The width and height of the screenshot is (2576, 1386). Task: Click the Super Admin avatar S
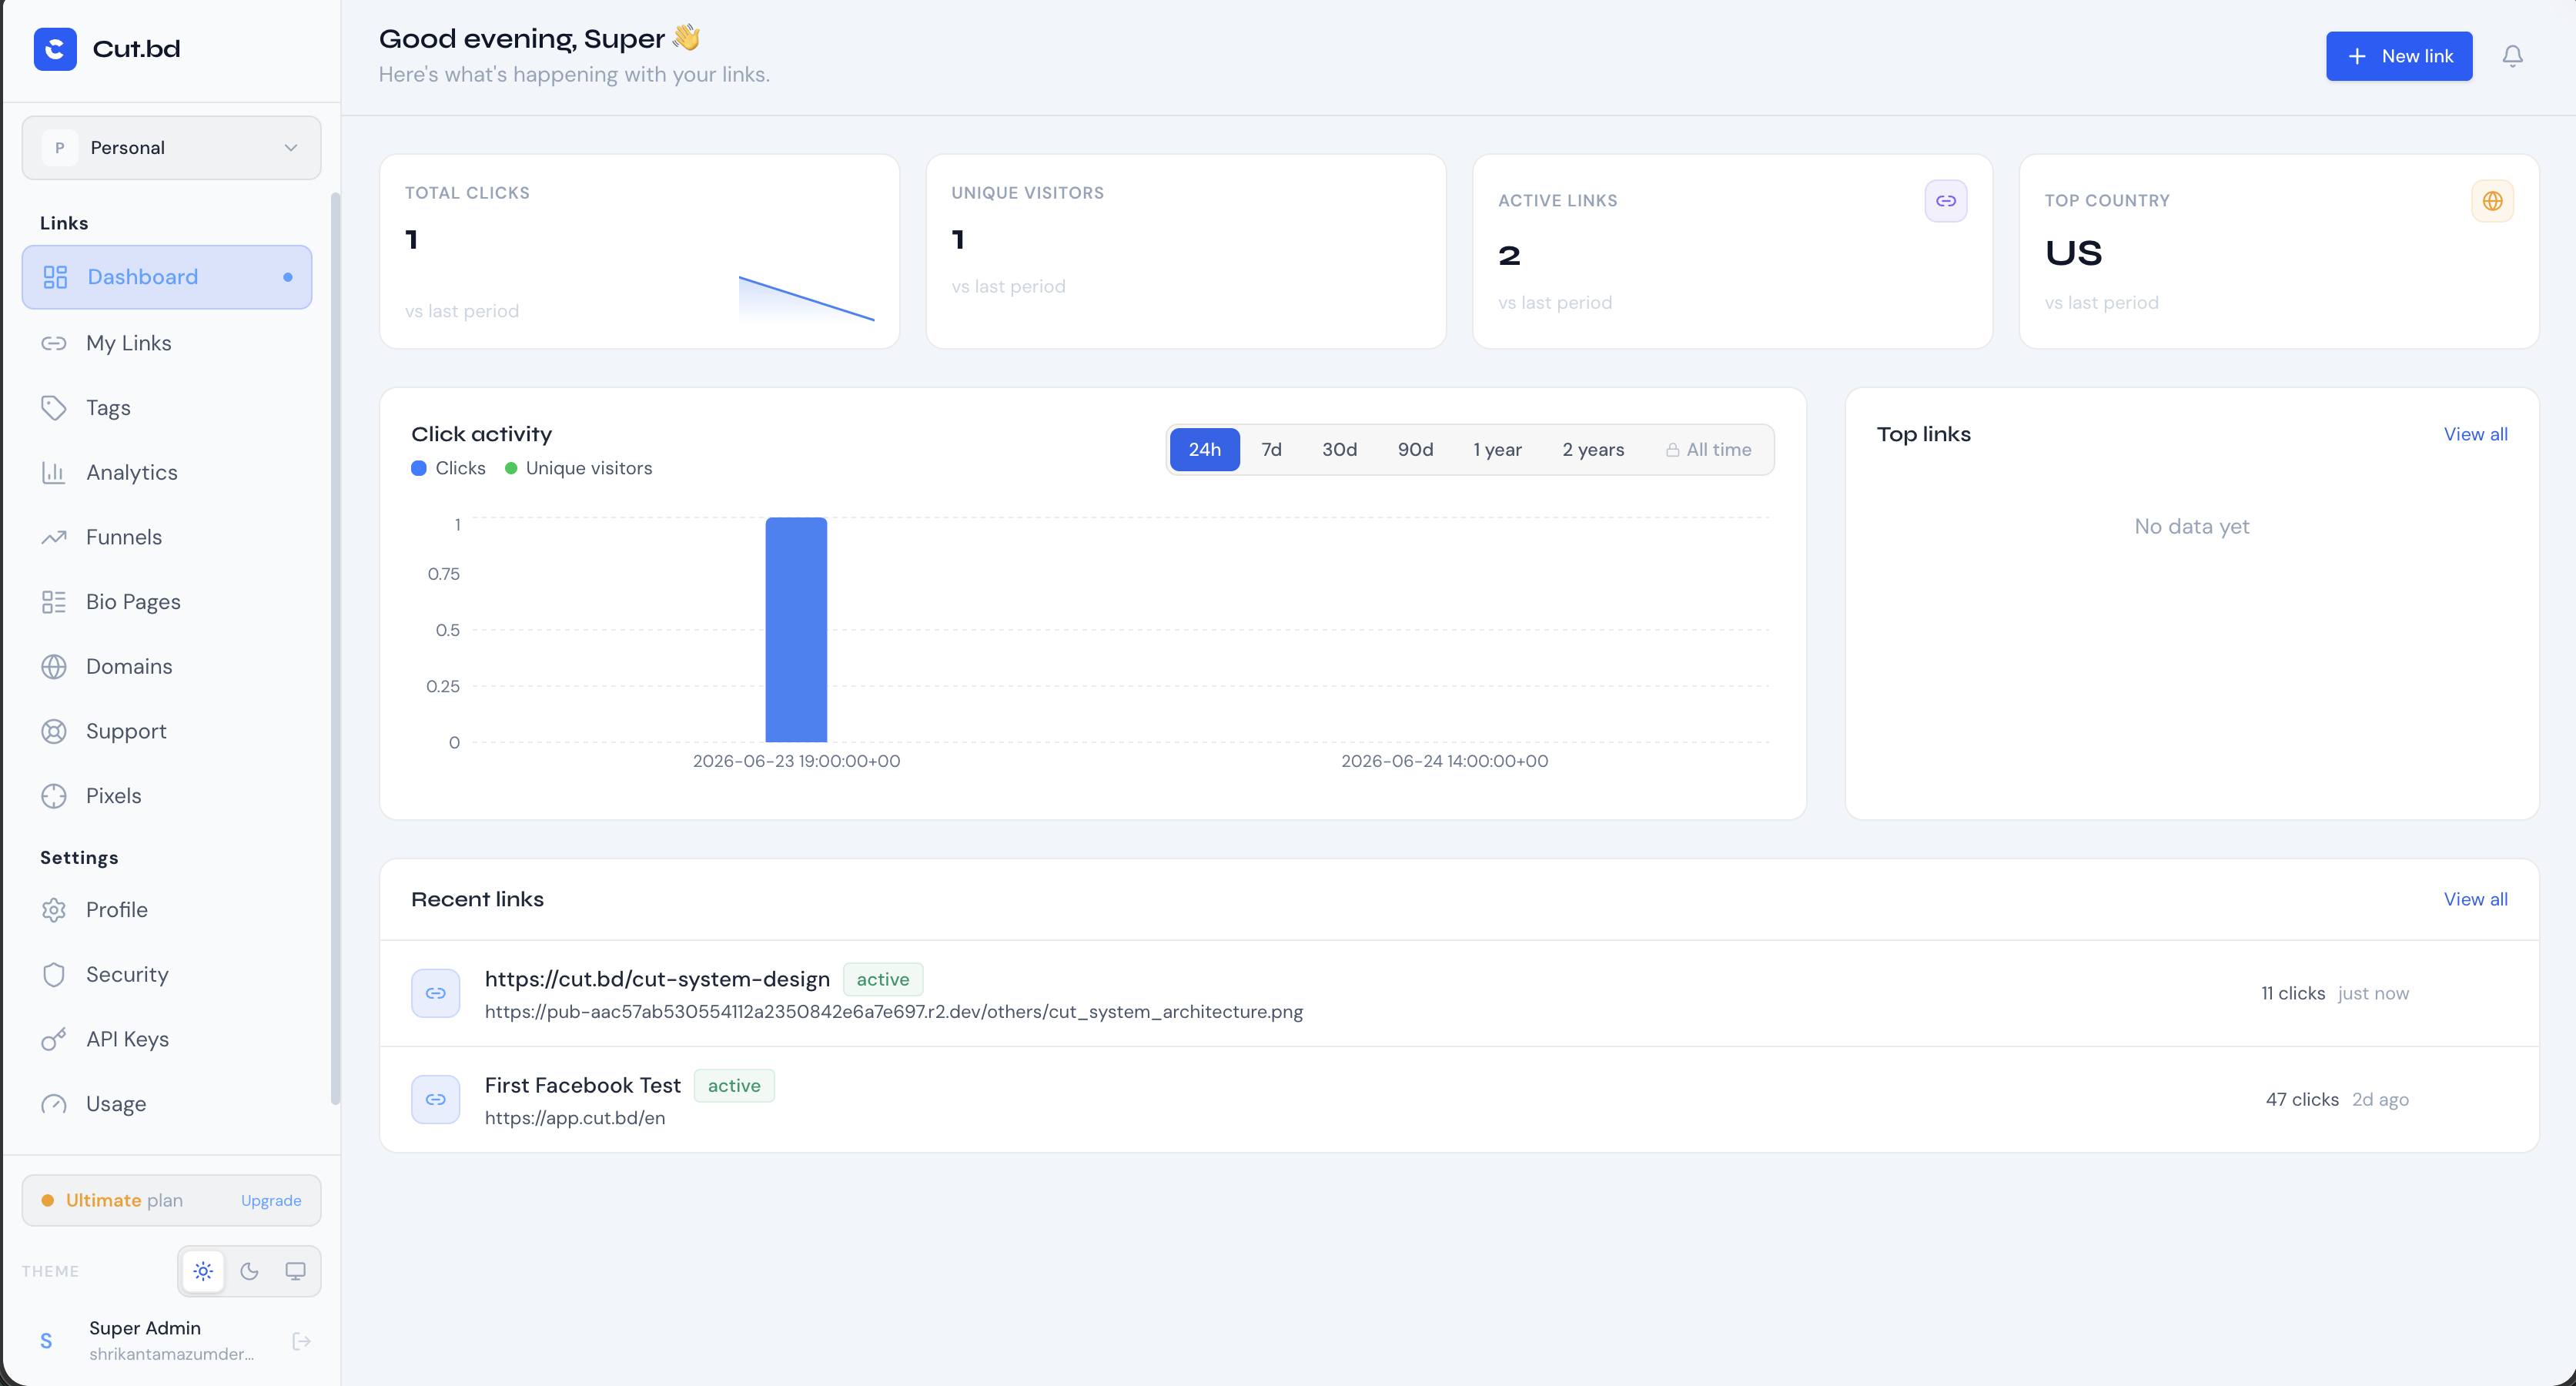coord(46,1341)
